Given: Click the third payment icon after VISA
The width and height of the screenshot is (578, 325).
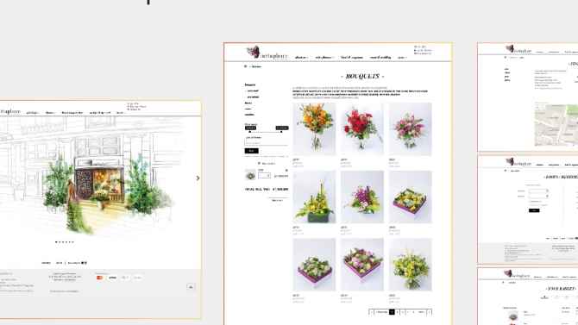Looking at the screenshot, I should click(125, 278).
